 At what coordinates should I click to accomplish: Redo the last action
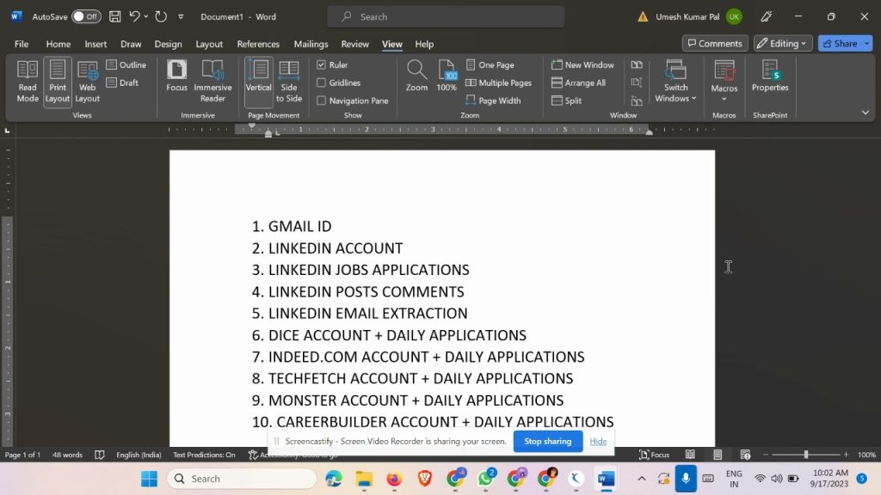coord(161,16)
